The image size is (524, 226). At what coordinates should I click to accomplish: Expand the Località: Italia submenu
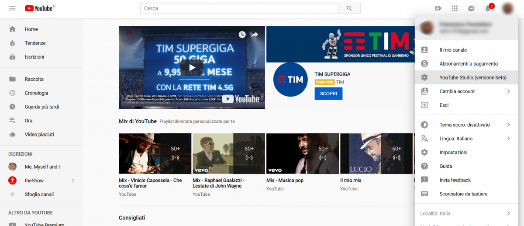(x=508, y=213)
